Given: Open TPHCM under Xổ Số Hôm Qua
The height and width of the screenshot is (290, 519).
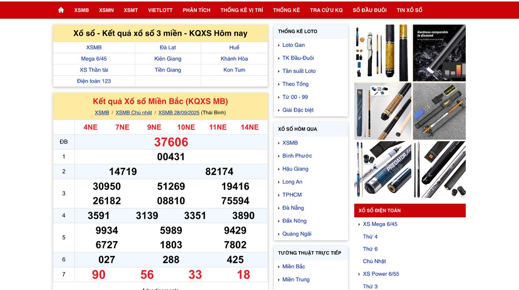Looking at the screenshot, I should [292, 195].
